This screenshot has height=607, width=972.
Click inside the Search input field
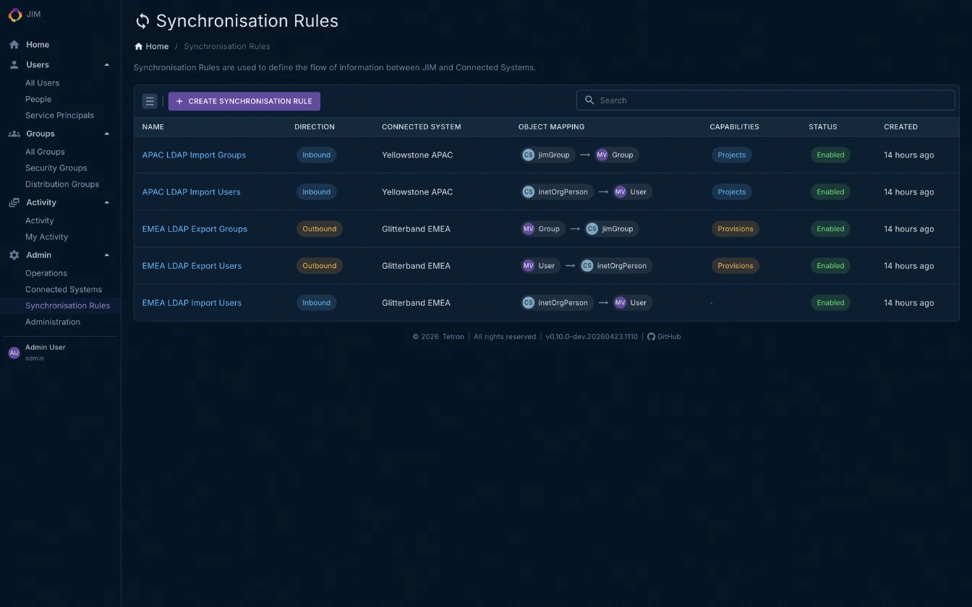pos(723,100)
